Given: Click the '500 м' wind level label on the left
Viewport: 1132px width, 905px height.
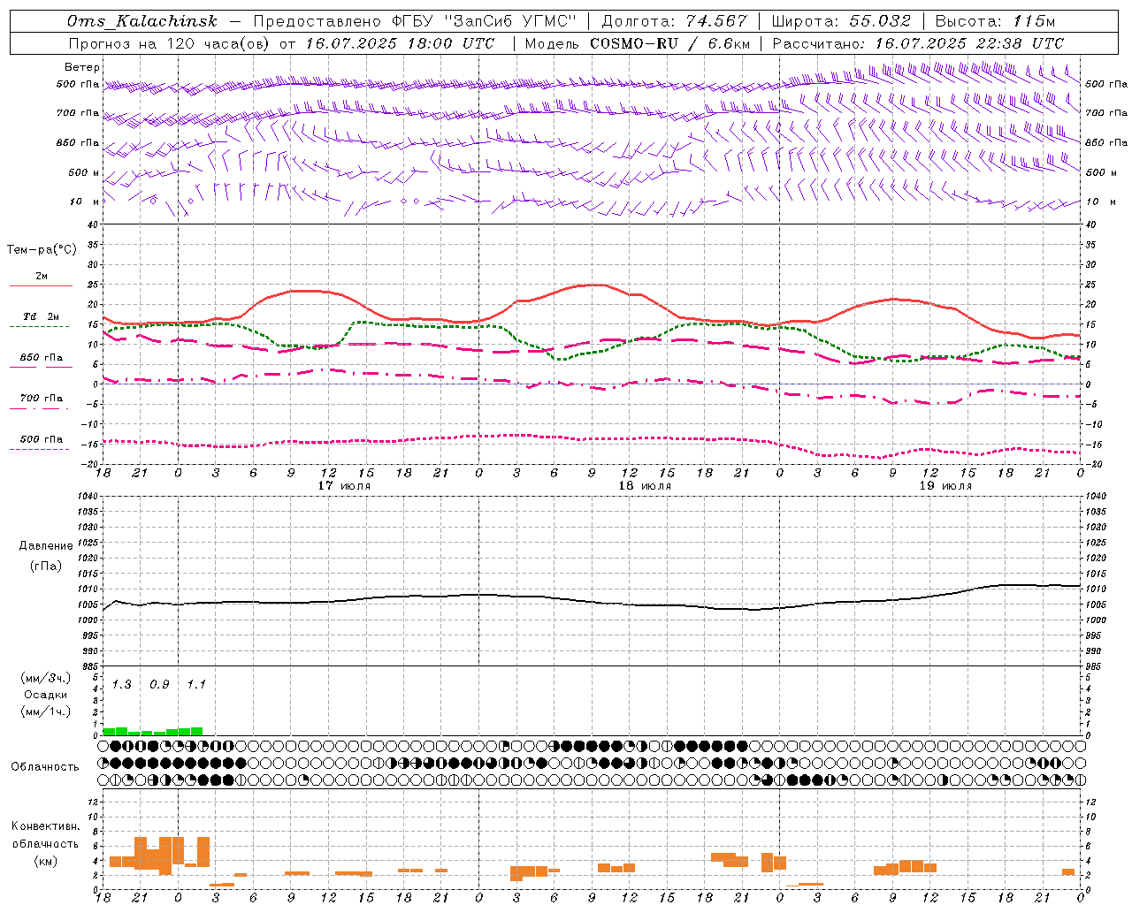Looking at the screenshot, I should [84, 172].
